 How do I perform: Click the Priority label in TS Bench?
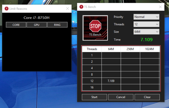pyautogui.click(x=119, y=17)
